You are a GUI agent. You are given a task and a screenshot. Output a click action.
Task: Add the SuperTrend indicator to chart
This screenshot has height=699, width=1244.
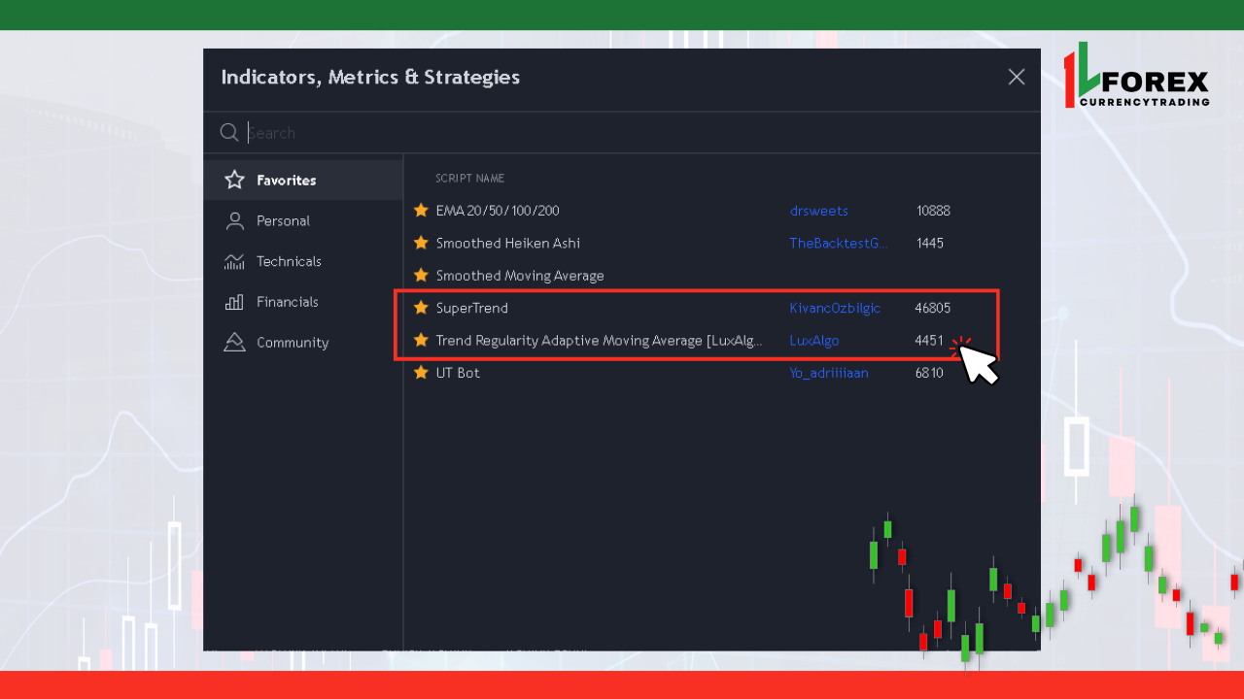[x=472, y=308]
